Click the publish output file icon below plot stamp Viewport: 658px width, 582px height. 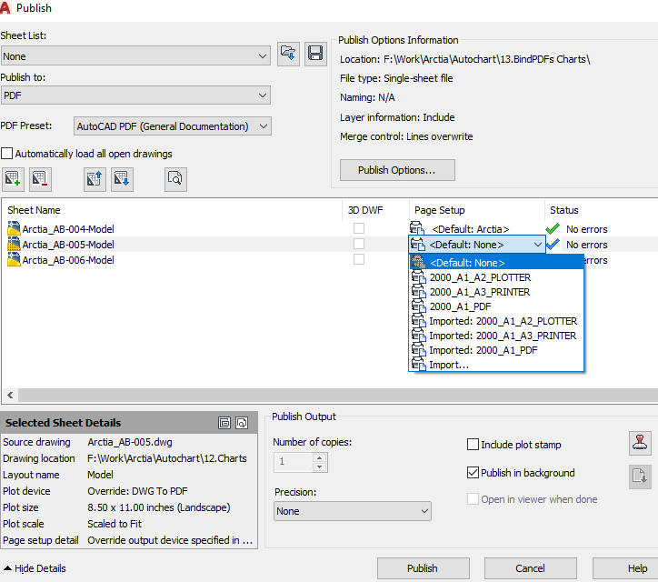coord(640,477)
